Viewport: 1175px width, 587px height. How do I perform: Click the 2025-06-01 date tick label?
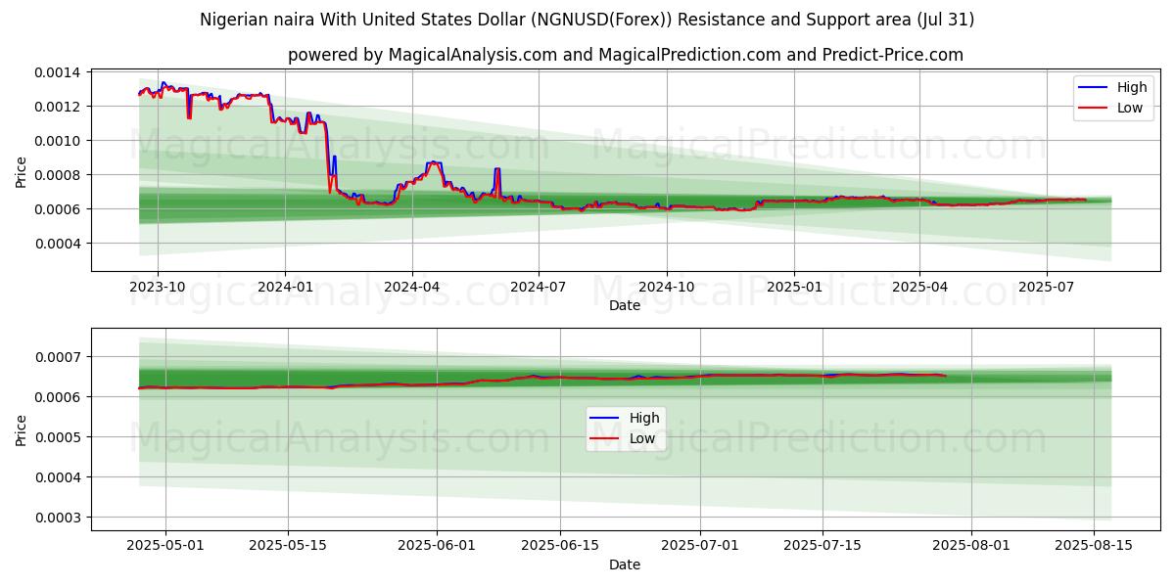tap(438, 546)
